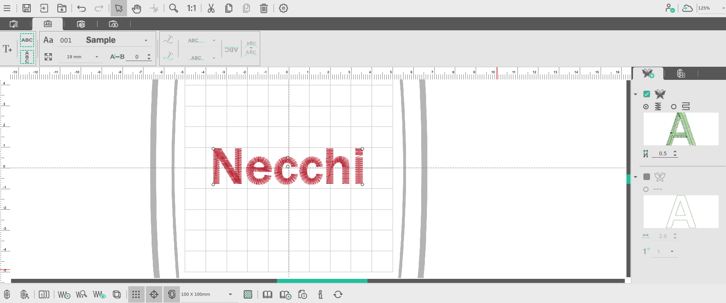Toggle the dotted grid display
The image size is (726, 303).
click(x=136, y=294)
